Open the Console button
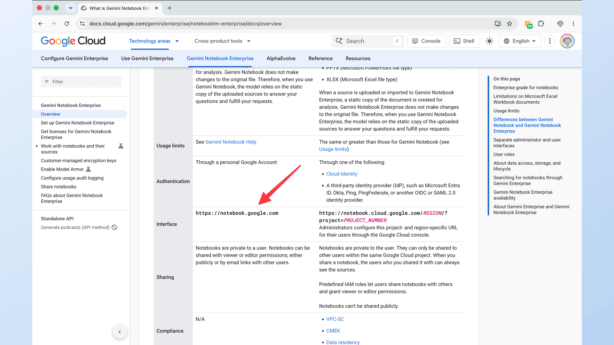Viewport: 614px width, 345px height. click(x=427, y=41)
